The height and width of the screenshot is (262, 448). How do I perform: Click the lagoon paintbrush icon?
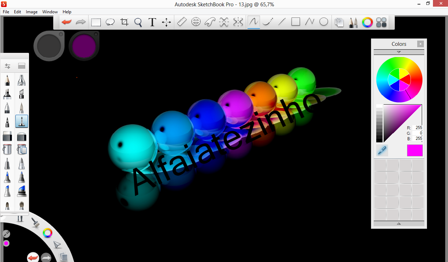35,222
